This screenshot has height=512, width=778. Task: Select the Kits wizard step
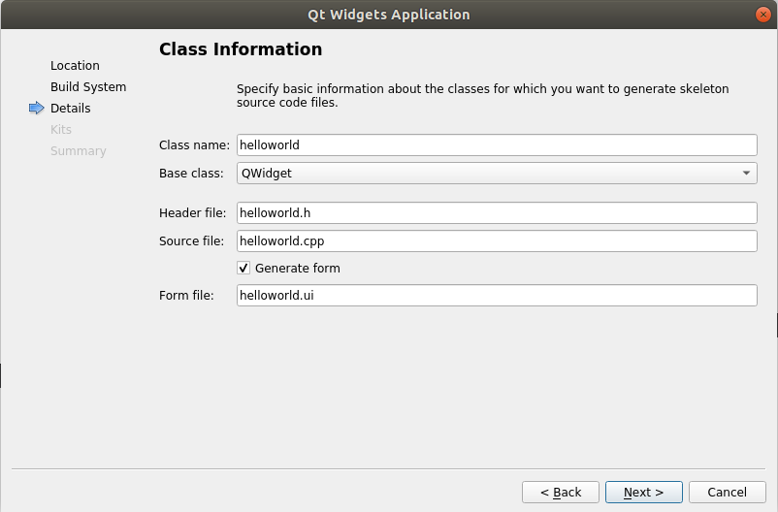(61, 130)
